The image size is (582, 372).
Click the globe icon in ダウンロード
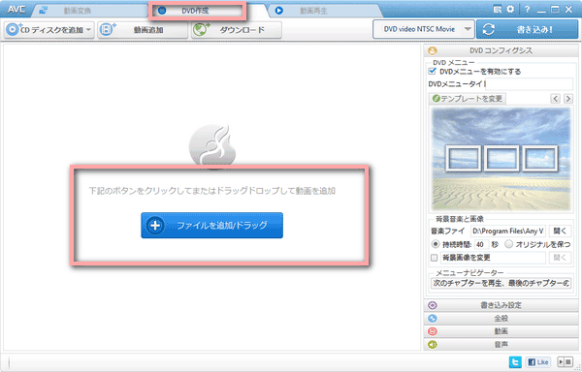tap(201, 30)
